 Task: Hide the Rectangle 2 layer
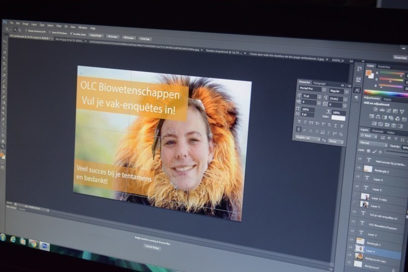pyautogui.click(x=359, y=168)
